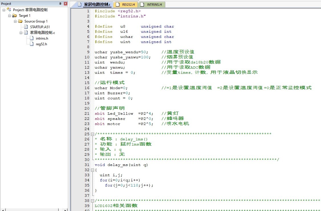Click the 家居电路控制.c file icon in tree
Image resolution: width=321 pixels, height=211 pixels.
coord(26,32)
